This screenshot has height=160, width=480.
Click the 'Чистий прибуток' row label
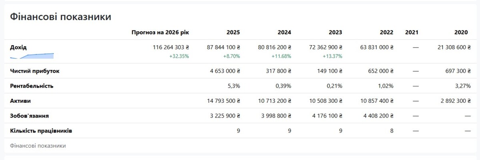click(35, 71)
